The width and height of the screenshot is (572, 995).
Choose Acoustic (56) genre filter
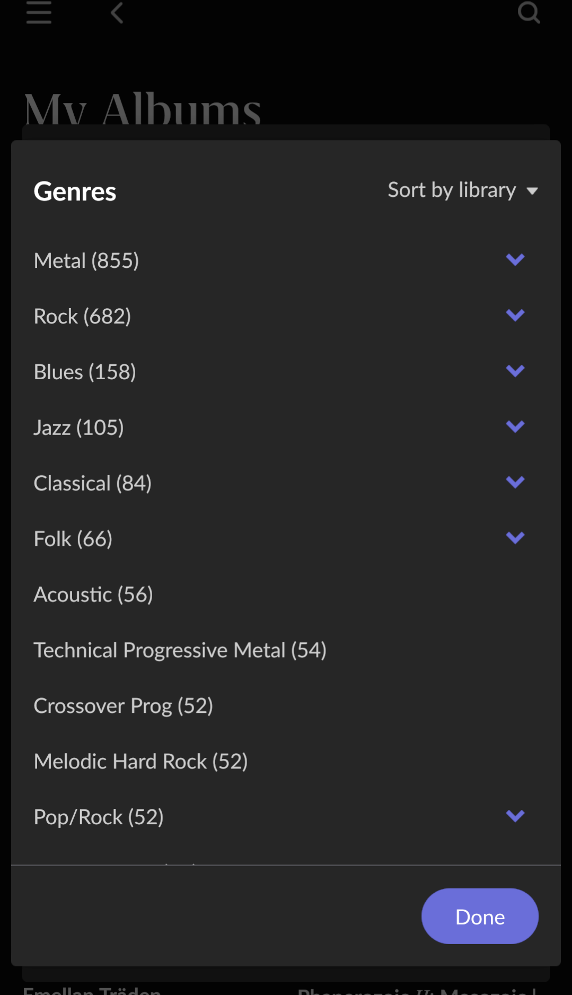93,595
